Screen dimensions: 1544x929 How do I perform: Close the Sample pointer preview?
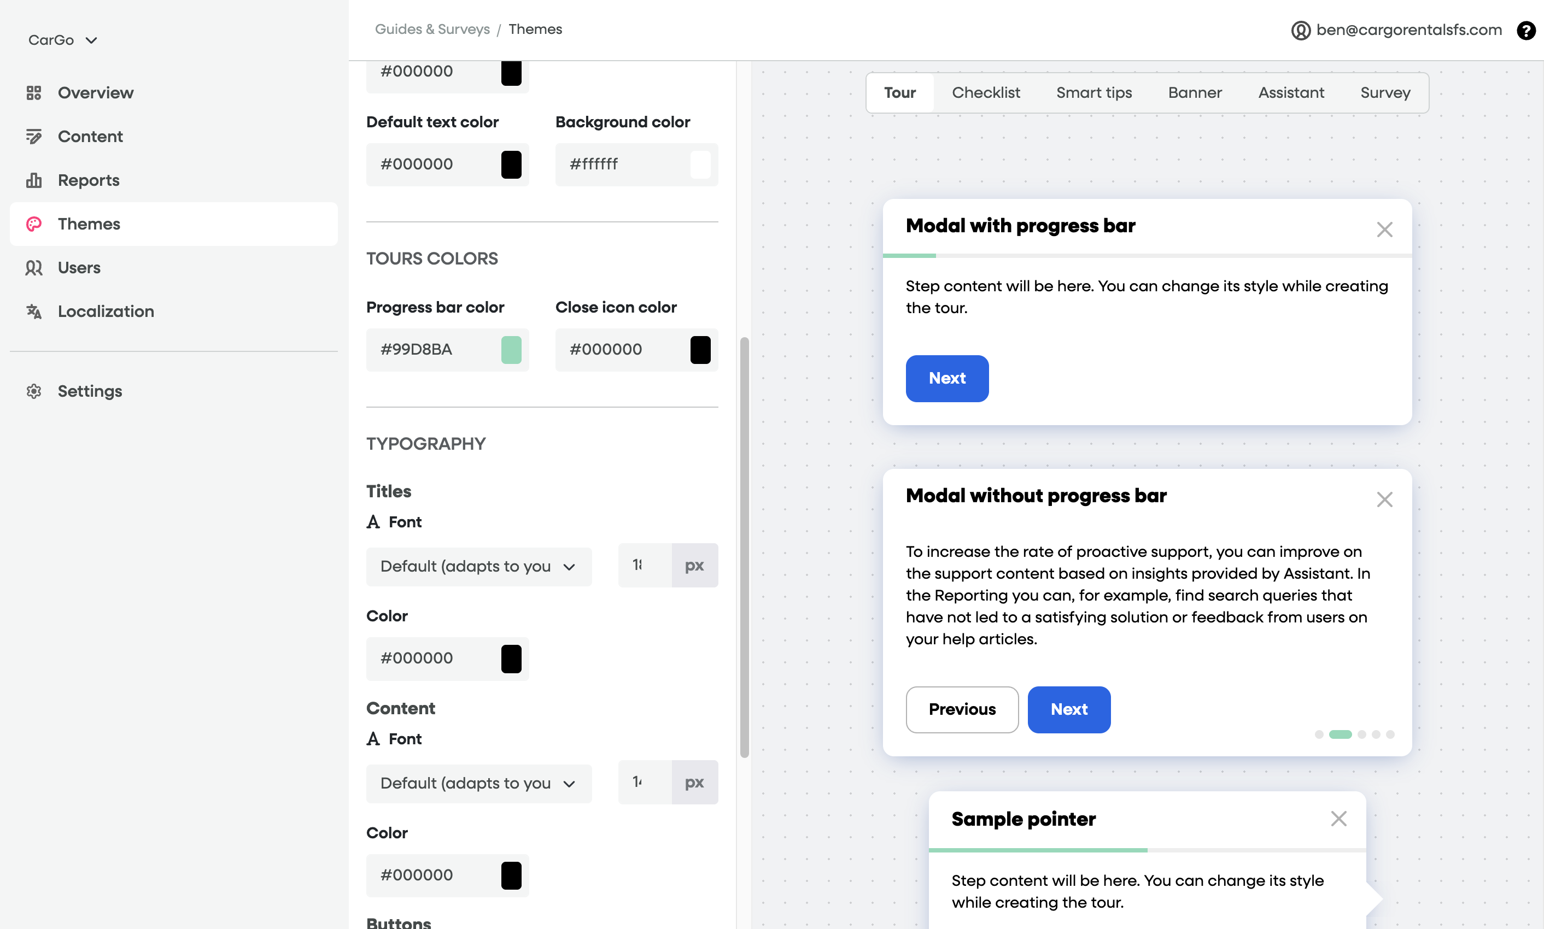(1338, 819)
